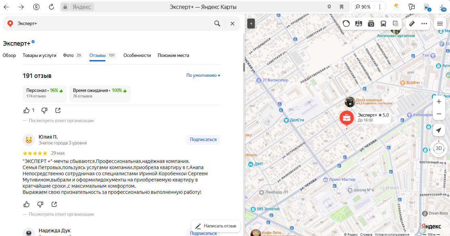Viewport: 450px width, 236px height.
Task: Click the 'Написать отзыв' button
Action: [x=216, y=226]
